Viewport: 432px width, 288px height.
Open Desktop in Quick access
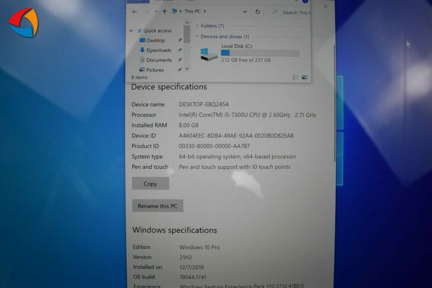coord(156,41)
